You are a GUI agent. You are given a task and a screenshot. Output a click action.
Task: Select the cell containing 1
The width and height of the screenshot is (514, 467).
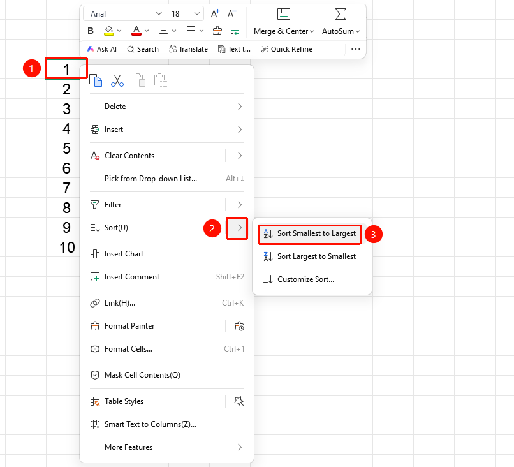pos(66,69)
